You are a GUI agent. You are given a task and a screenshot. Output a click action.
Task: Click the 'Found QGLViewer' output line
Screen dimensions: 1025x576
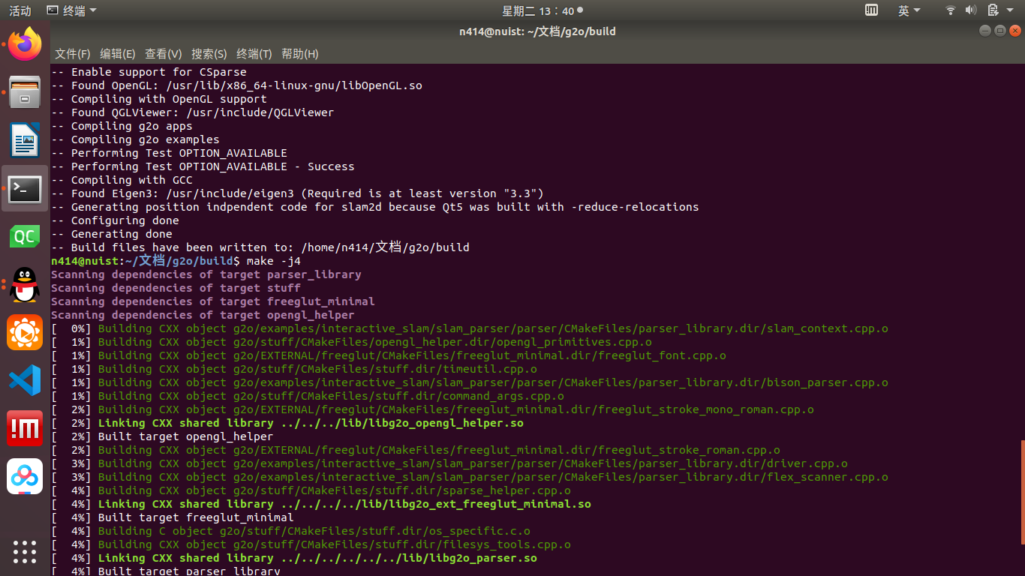[x=192, y=112]
